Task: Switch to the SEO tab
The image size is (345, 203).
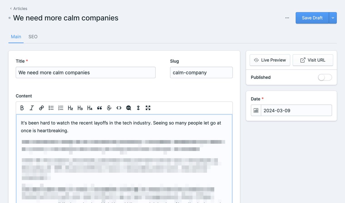Action: click(x=33, y=37)
